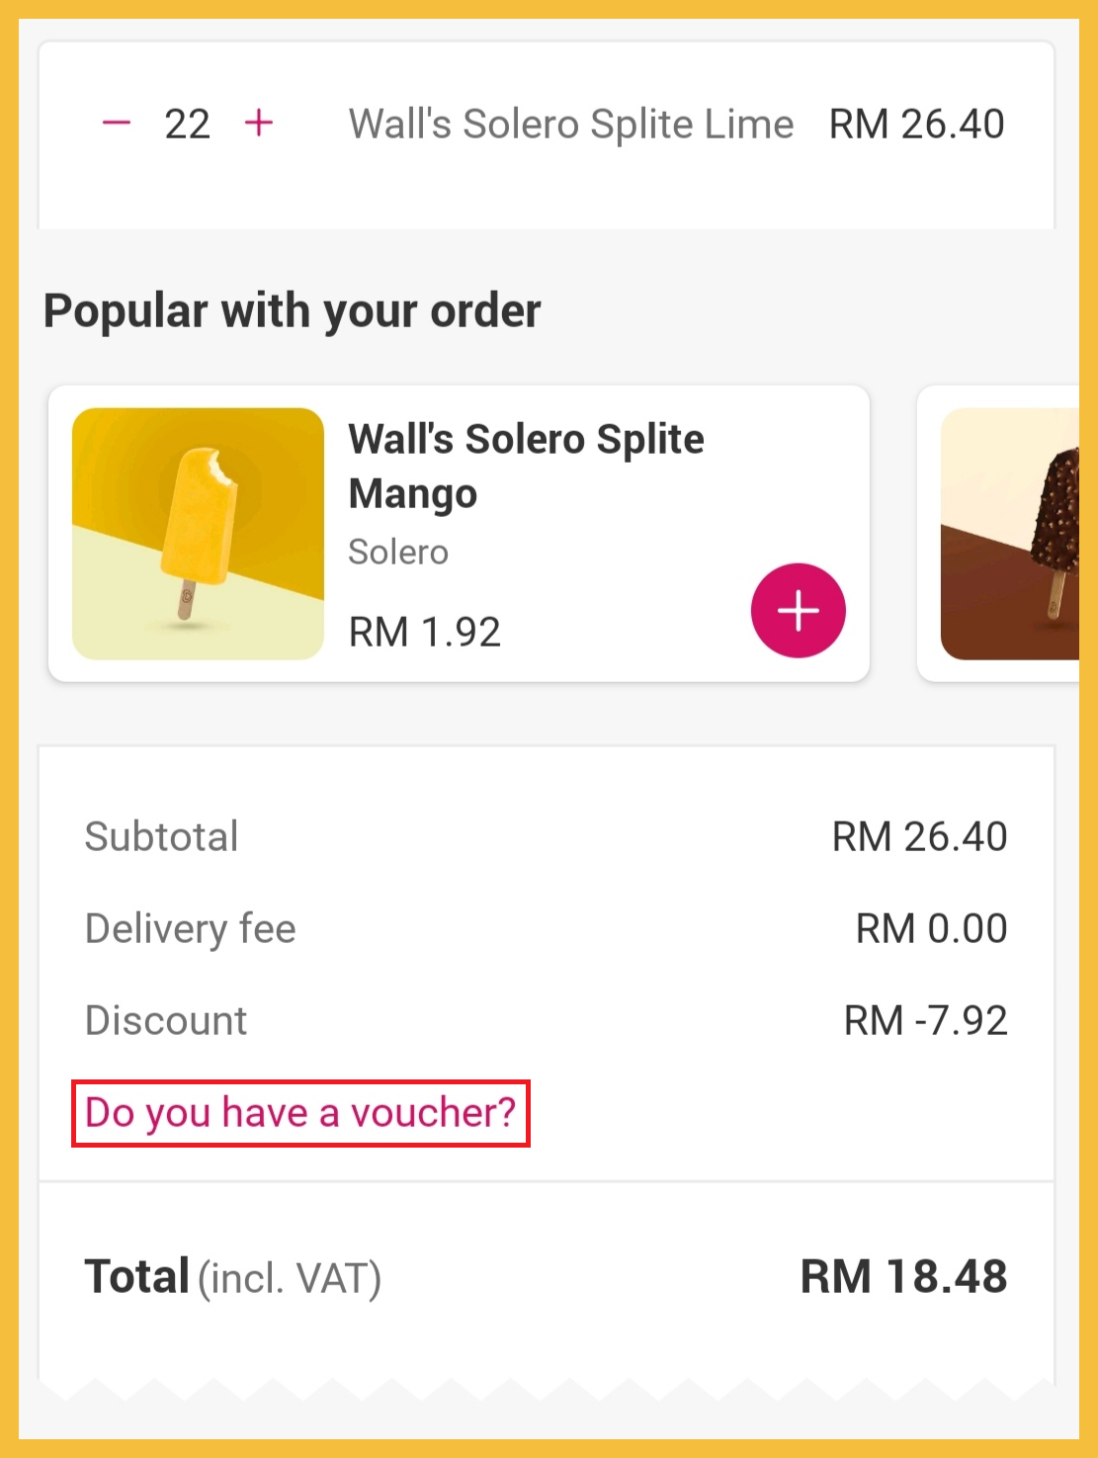1098x1458 pixels.
Task: Tap the delivery fee amount RM 0.00
Action: click(x=931, y=928)
